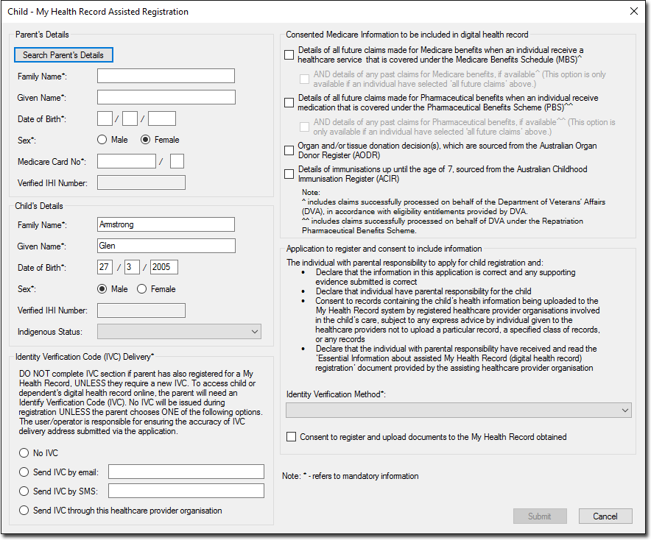Tick Consent to register and upload documents
This screenshot has width=651, height=540.
click(x=292, y=437)
